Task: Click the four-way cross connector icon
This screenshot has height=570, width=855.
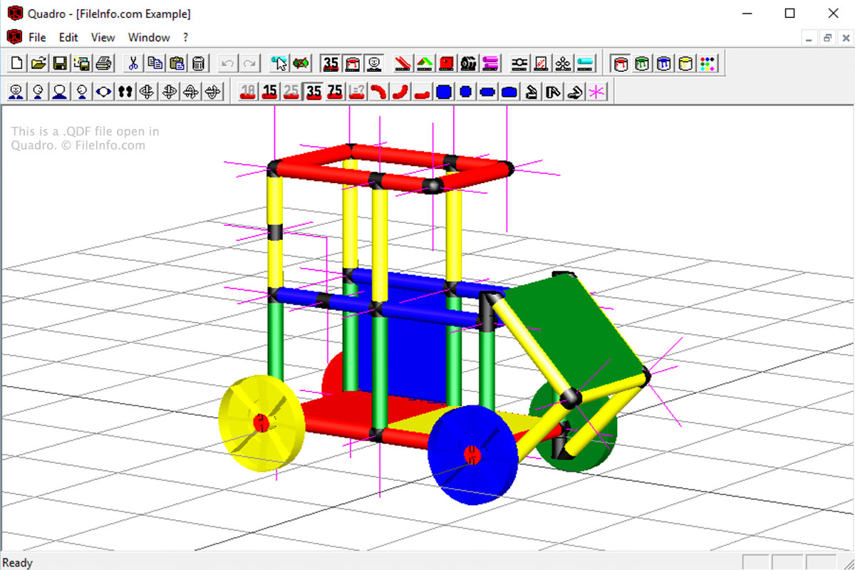Action: point(563,63)
